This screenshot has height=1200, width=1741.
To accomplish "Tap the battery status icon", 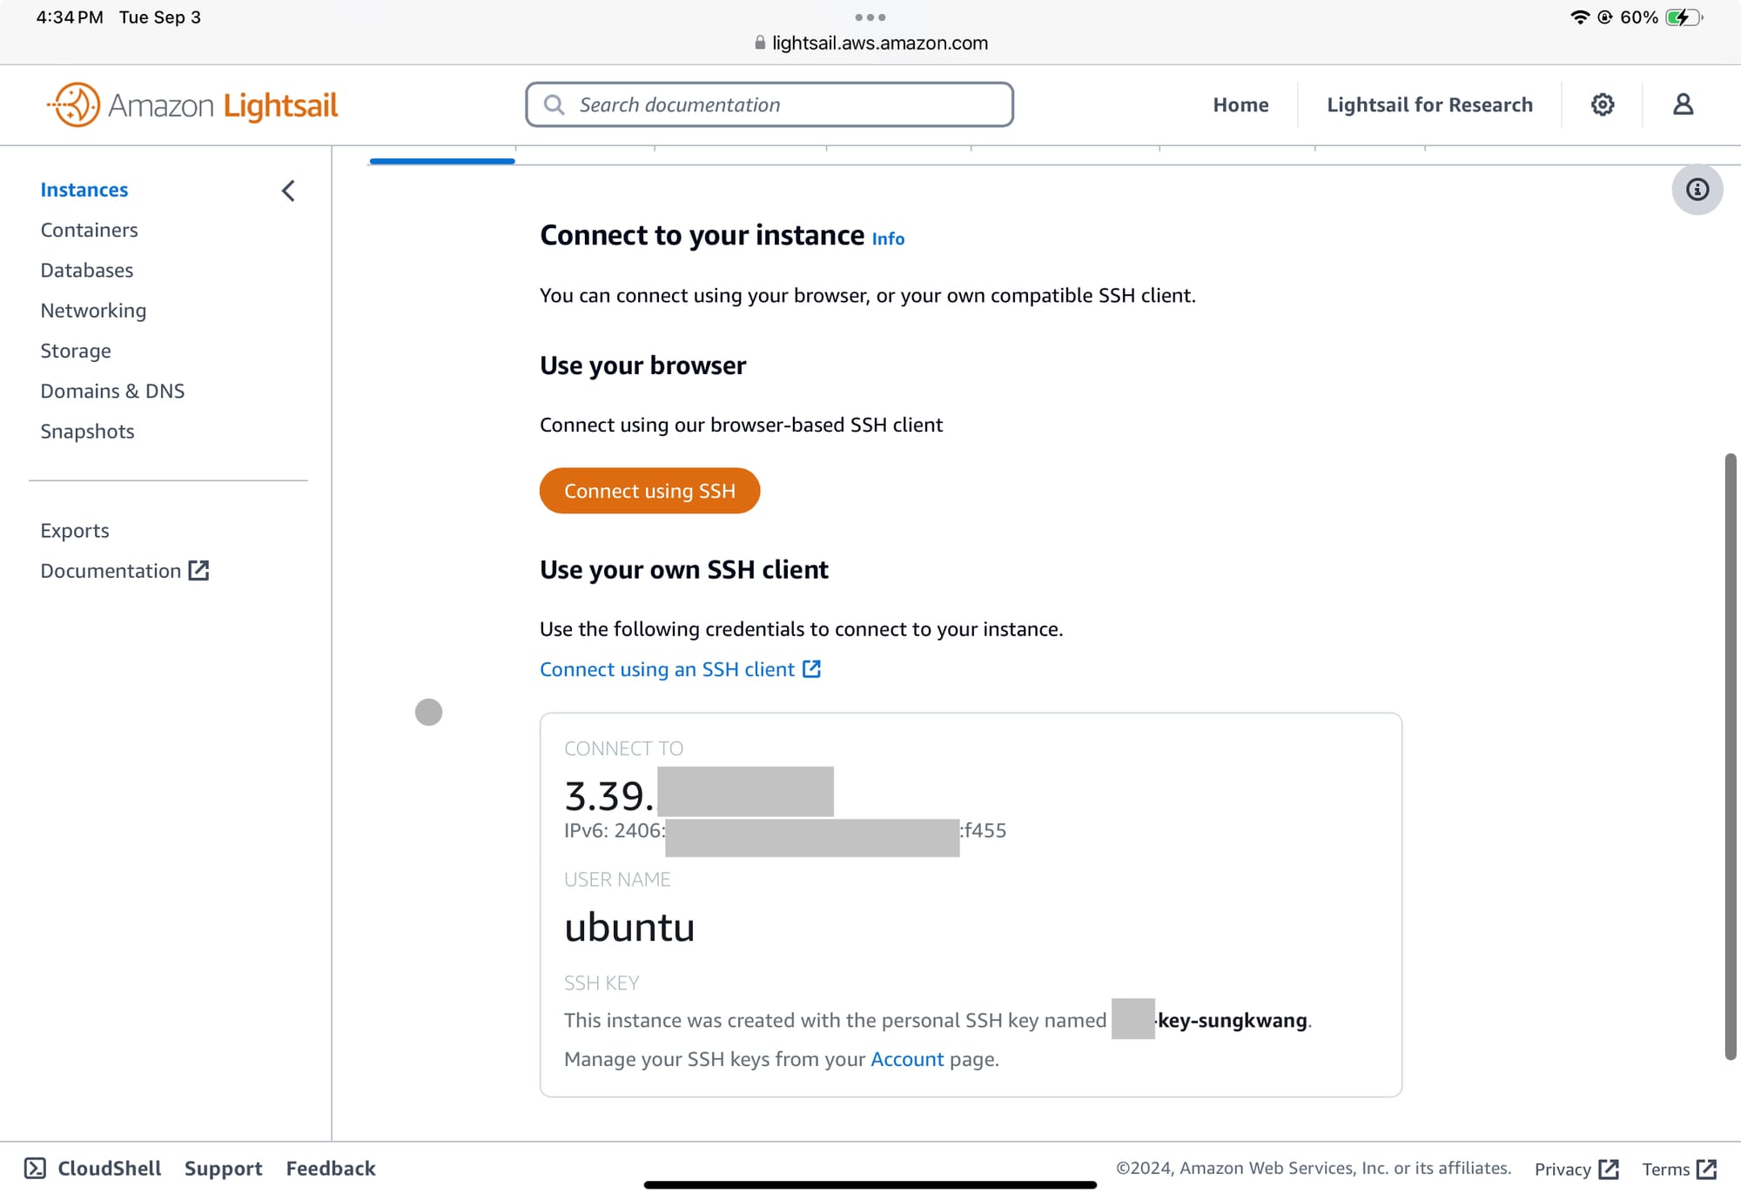I will (x=1683, y=17).
